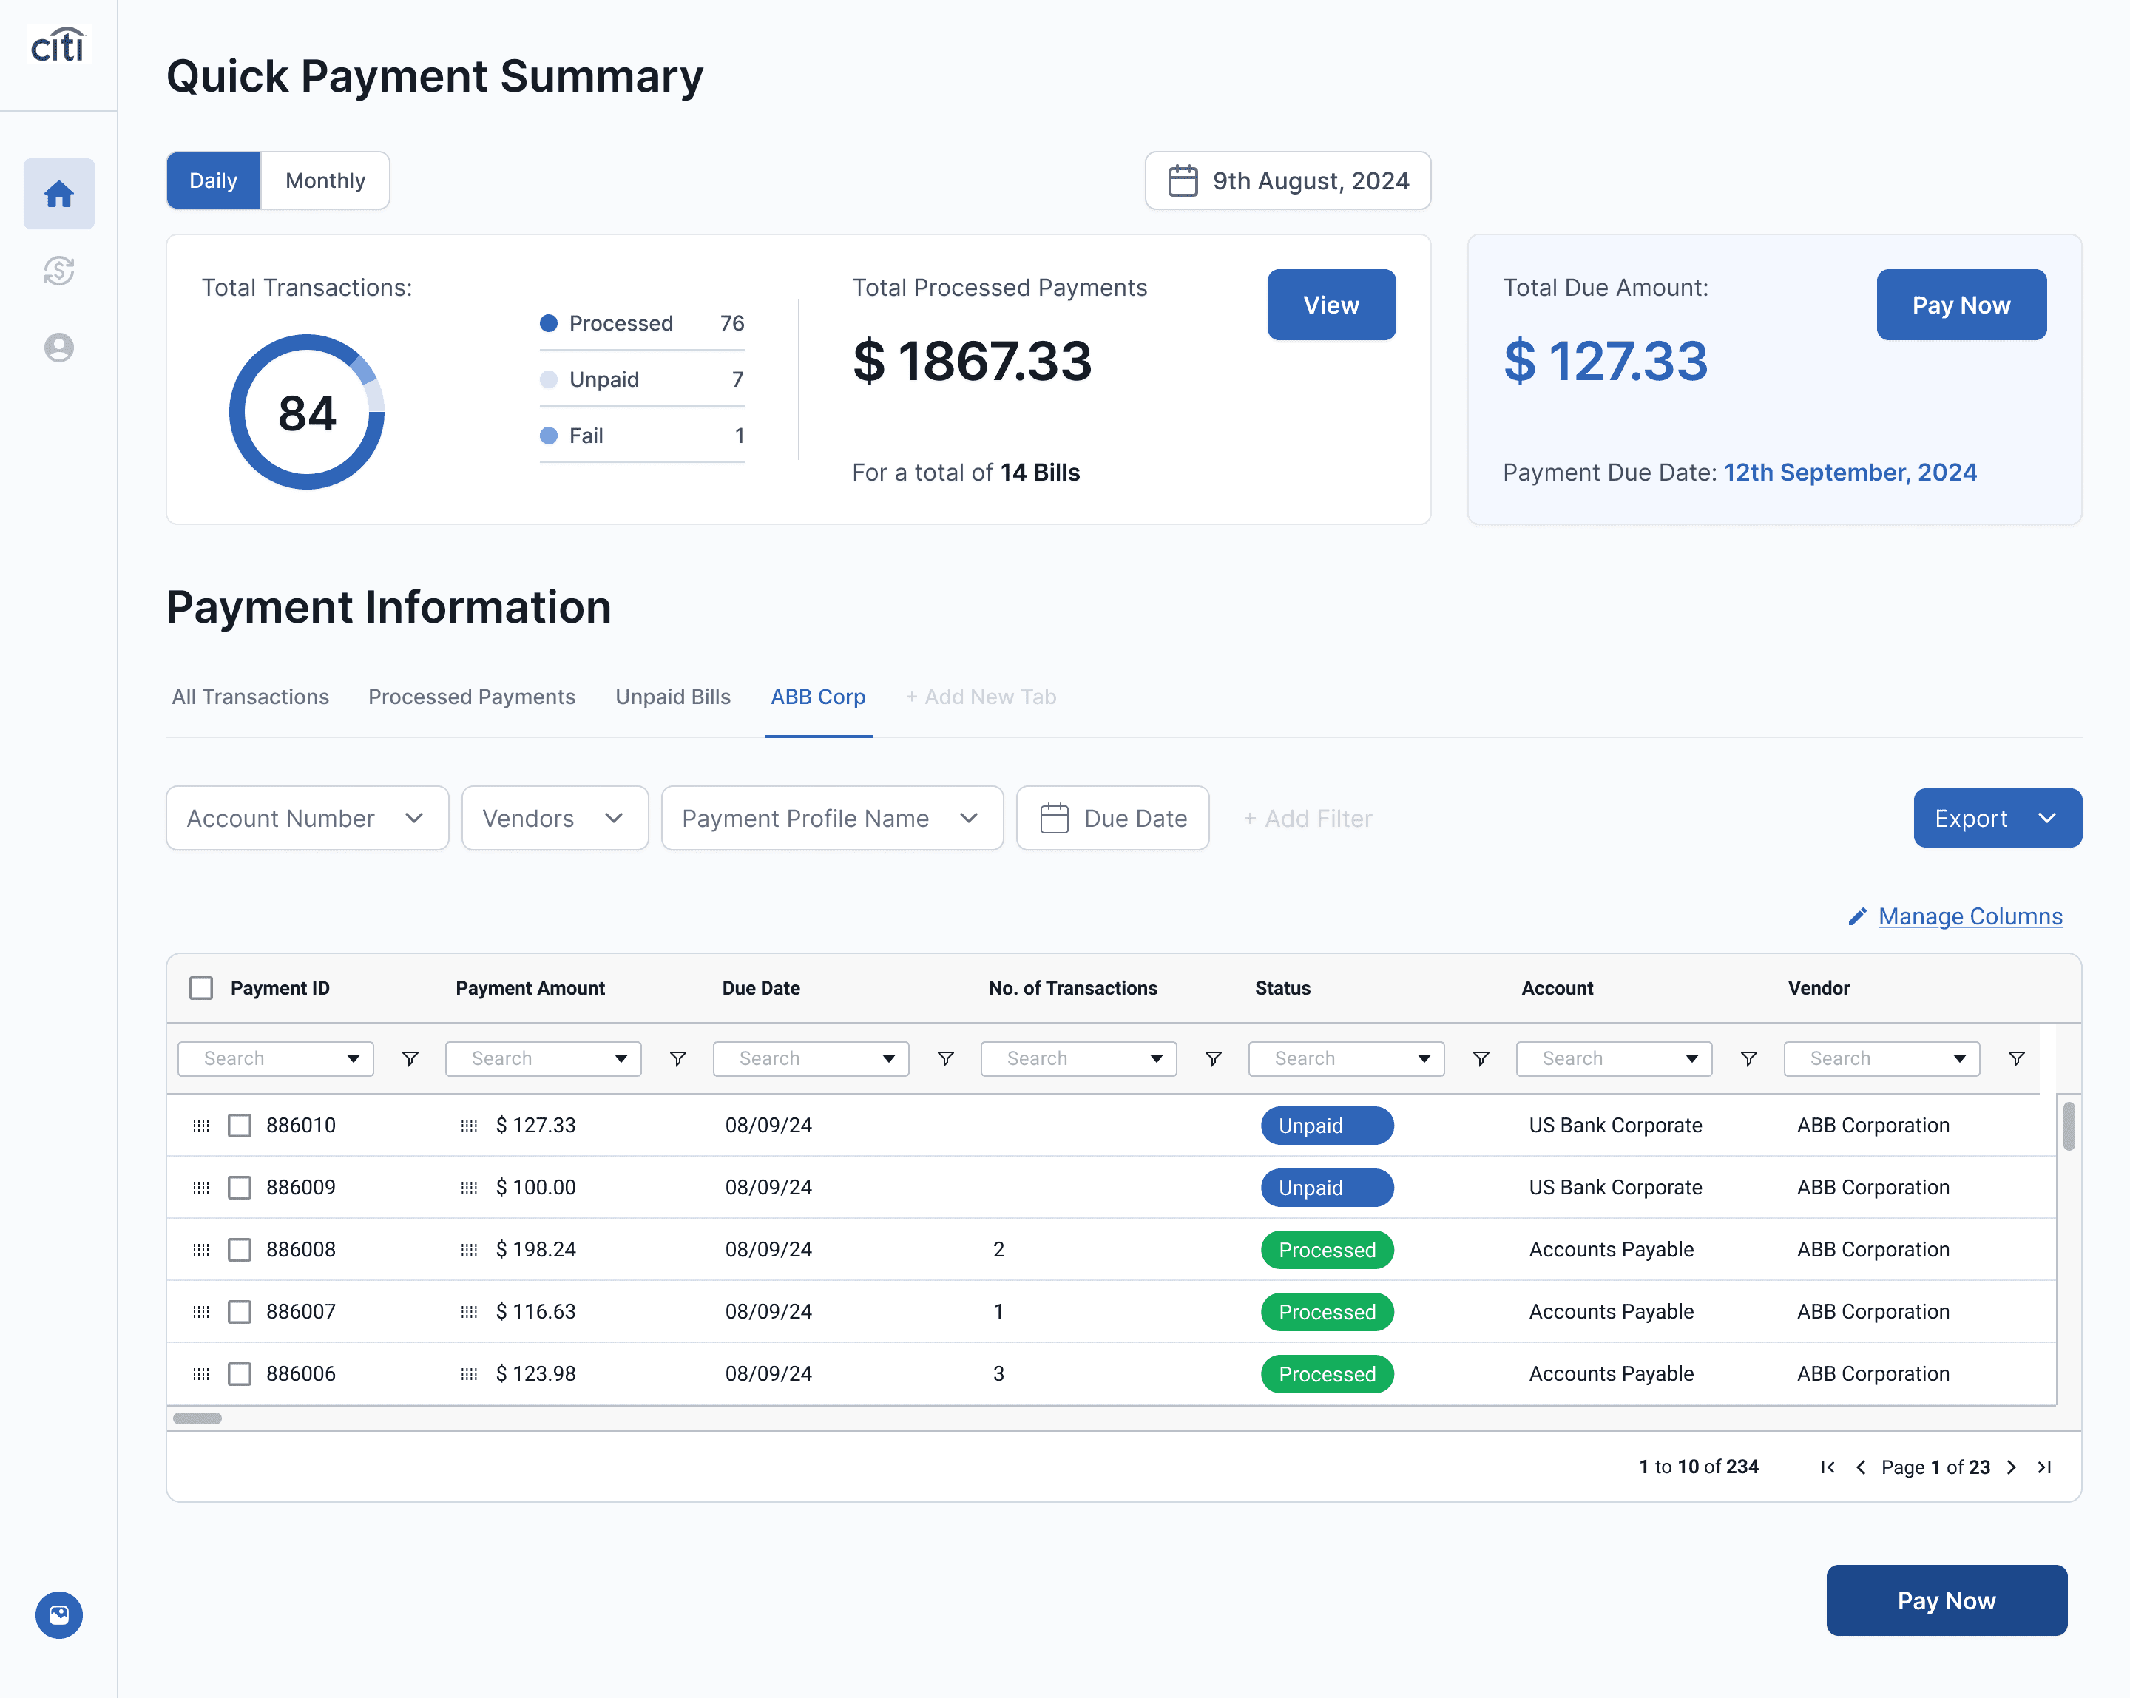Click the table's horizontal scrollbar thumb
Screen dimensions: 2130x1698
[x=197, y=1418]
